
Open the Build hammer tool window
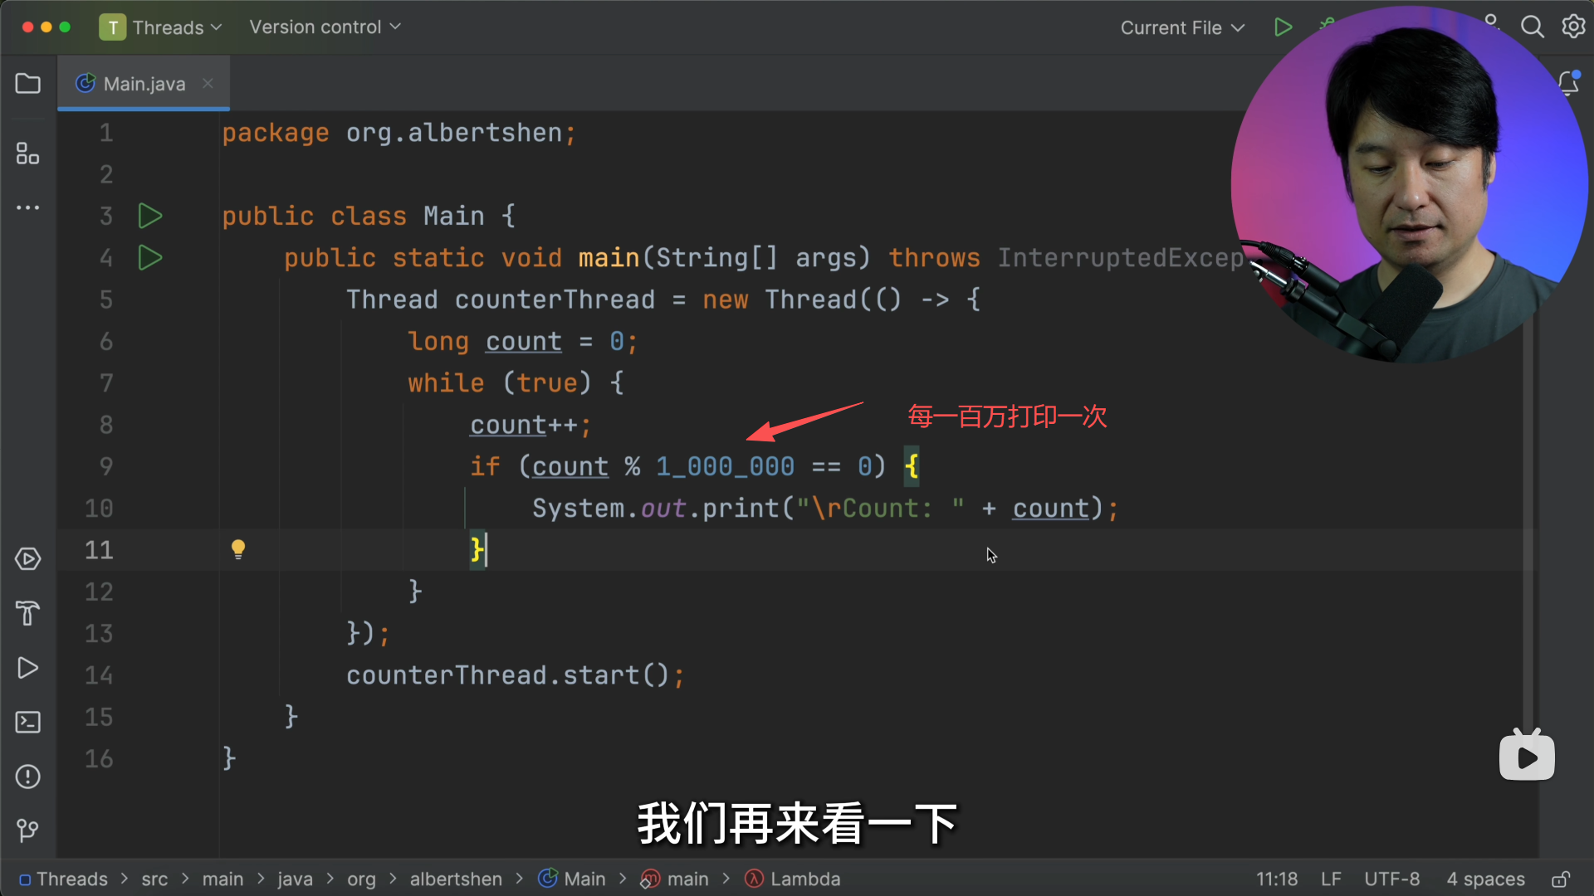tap(27, 613)
